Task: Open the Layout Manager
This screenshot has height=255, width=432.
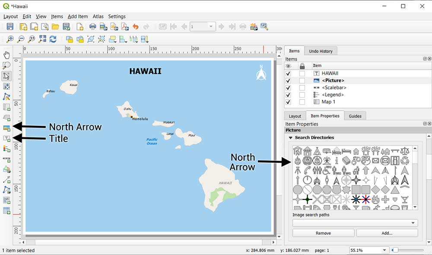Action: pos(44,27)
